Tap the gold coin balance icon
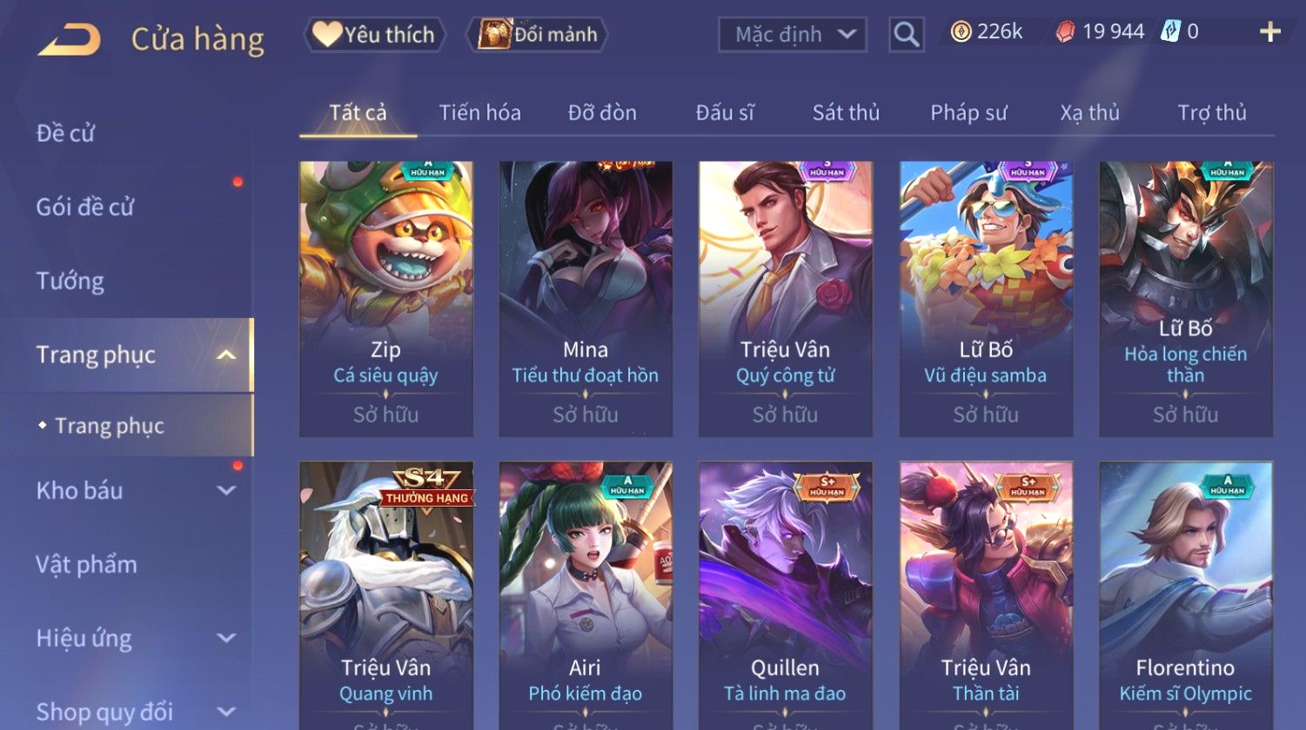Image resolution: width=1306 pixels, height=730 pixels. point(961,33)
